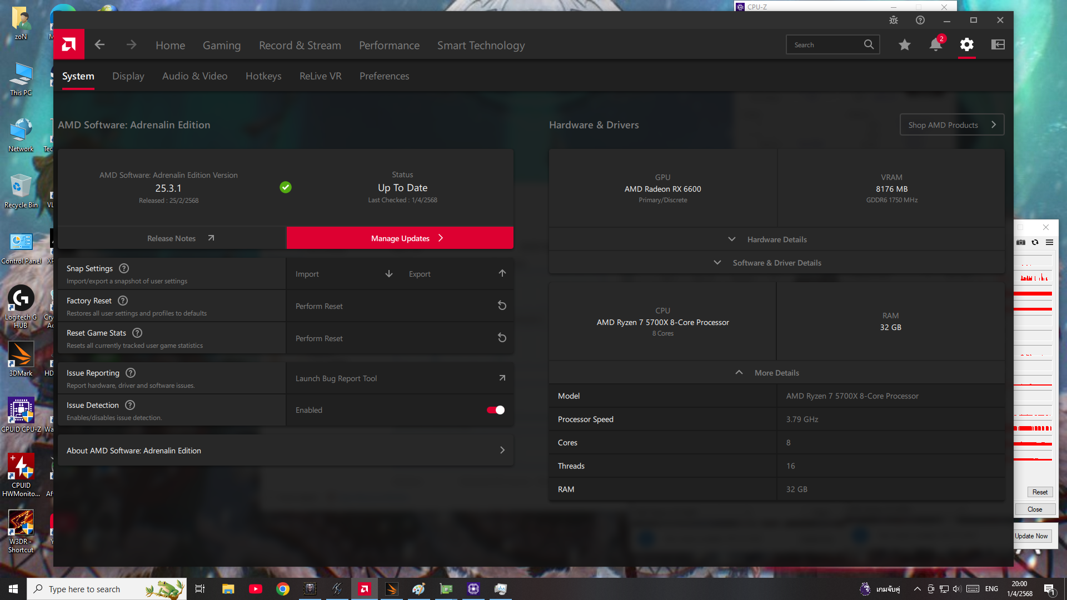Collapse the More Details section
Viewport: 1067px width, 600px height.
click(777, 373)
